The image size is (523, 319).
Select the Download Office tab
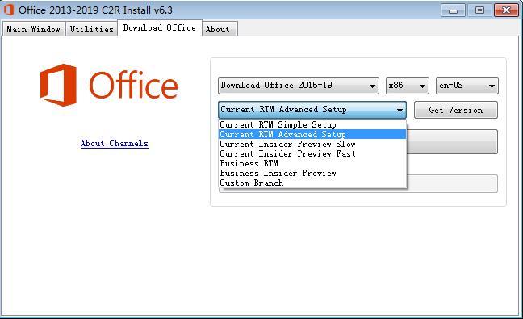[160, 27]
